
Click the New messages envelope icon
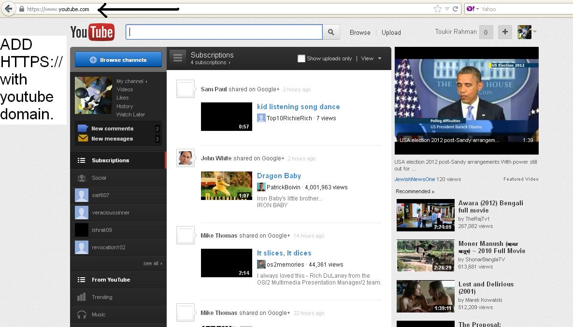click(x=83, y=139)
